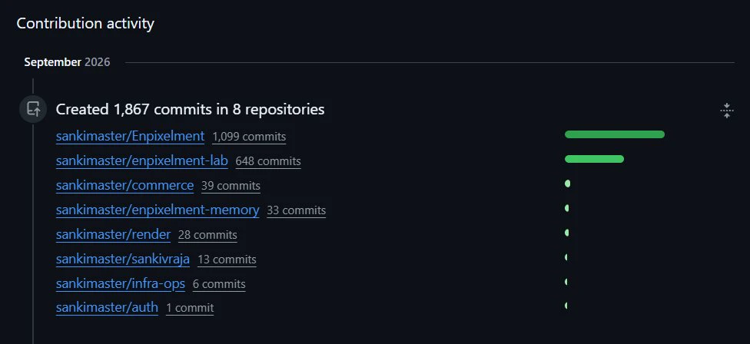Viewport: 750px width, 344px height.
Task: Collapse the commits section with fold icon
Action: 727,111
